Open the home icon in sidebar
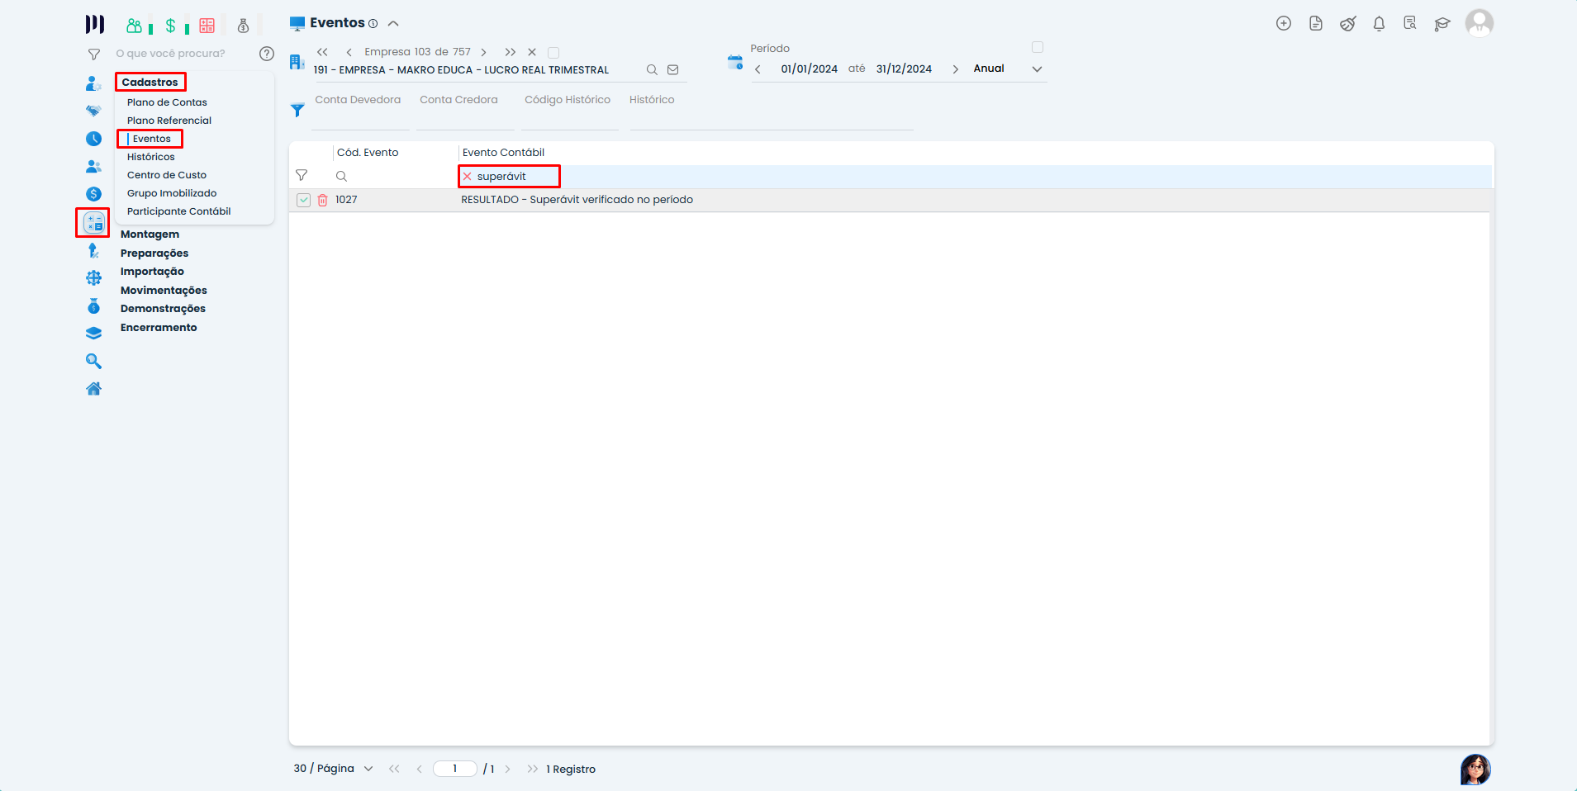 (x=94, y=389)
